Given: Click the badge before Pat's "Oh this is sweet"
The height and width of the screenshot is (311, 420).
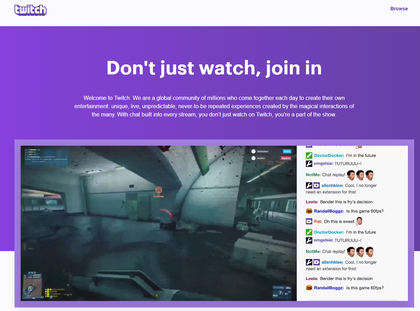Looking at the screenshot, I should [x=309, y=221].
